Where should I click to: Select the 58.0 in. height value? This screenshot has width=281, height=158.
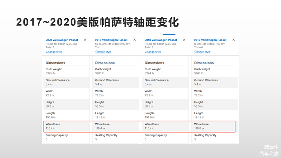pos(50,106)
